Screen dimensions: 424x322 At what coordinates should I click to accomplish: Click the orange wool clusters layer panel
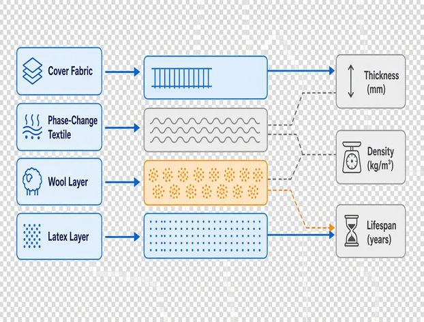pyautogui.click(x=206, y=183)
